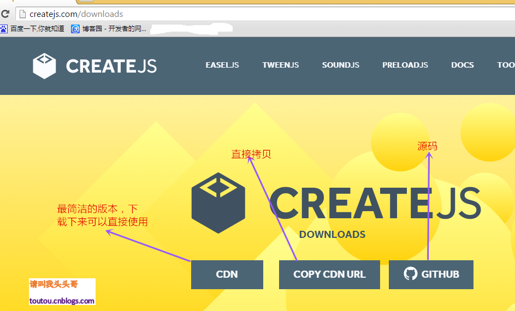Open the PRELOADJS nav item
This screenshot has width=515, height=311.
[x=405, y=65]
